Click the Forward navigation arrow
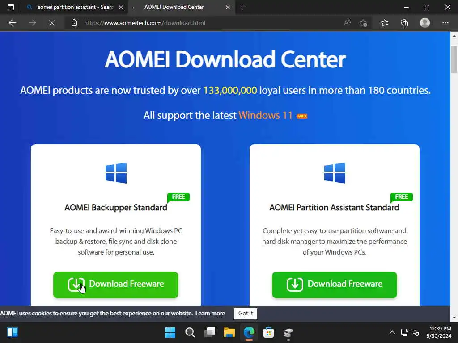The width and height of the screenshot is (458, 343). pyautogui.click(x=32, y=23)
